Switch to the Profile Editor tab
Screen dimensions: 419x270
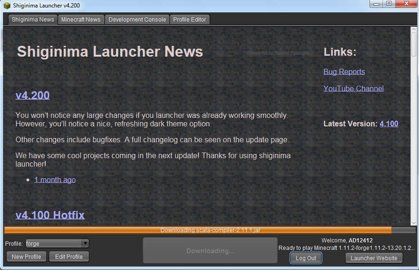point(190,20)
